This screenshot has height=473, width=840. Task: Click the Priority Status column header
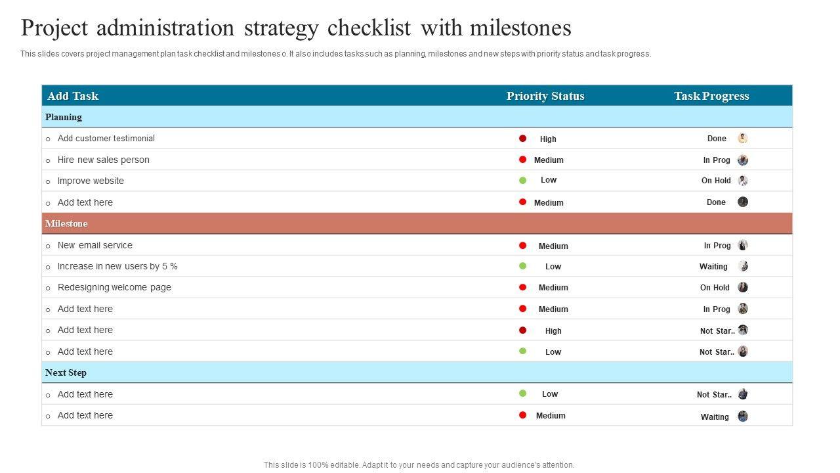(x=545, y=96)
